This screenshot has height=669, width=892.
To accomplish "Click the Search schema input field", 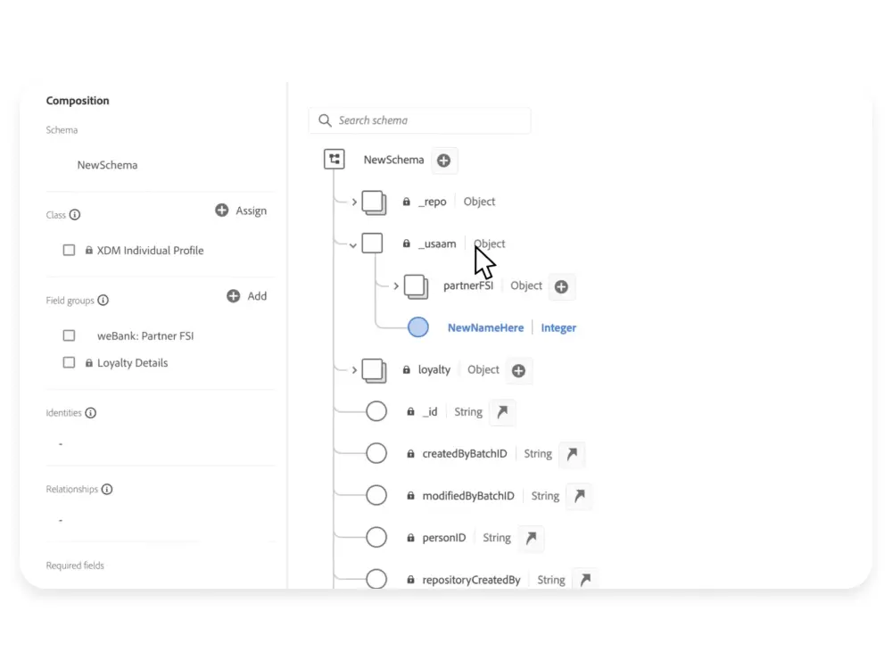I will pos(428,120).
